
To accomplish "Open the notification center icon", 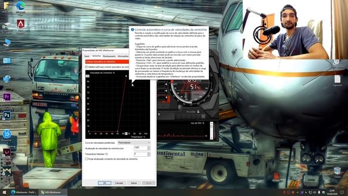I will pos(342,192).
